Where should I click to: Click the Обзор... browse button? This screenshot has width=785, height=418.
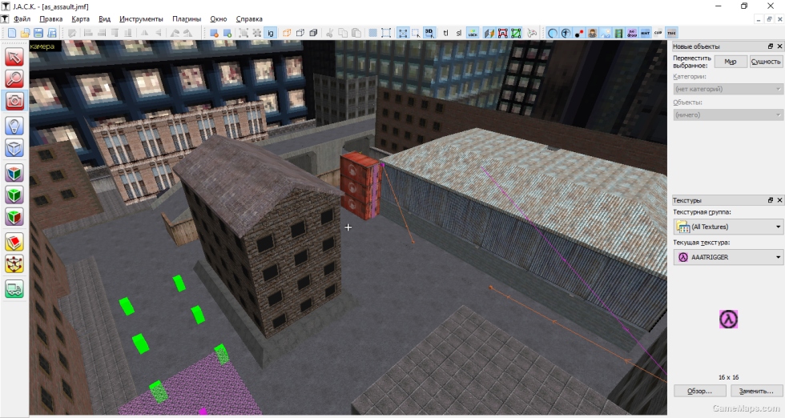pyautogui.click(x=699, y=391)
